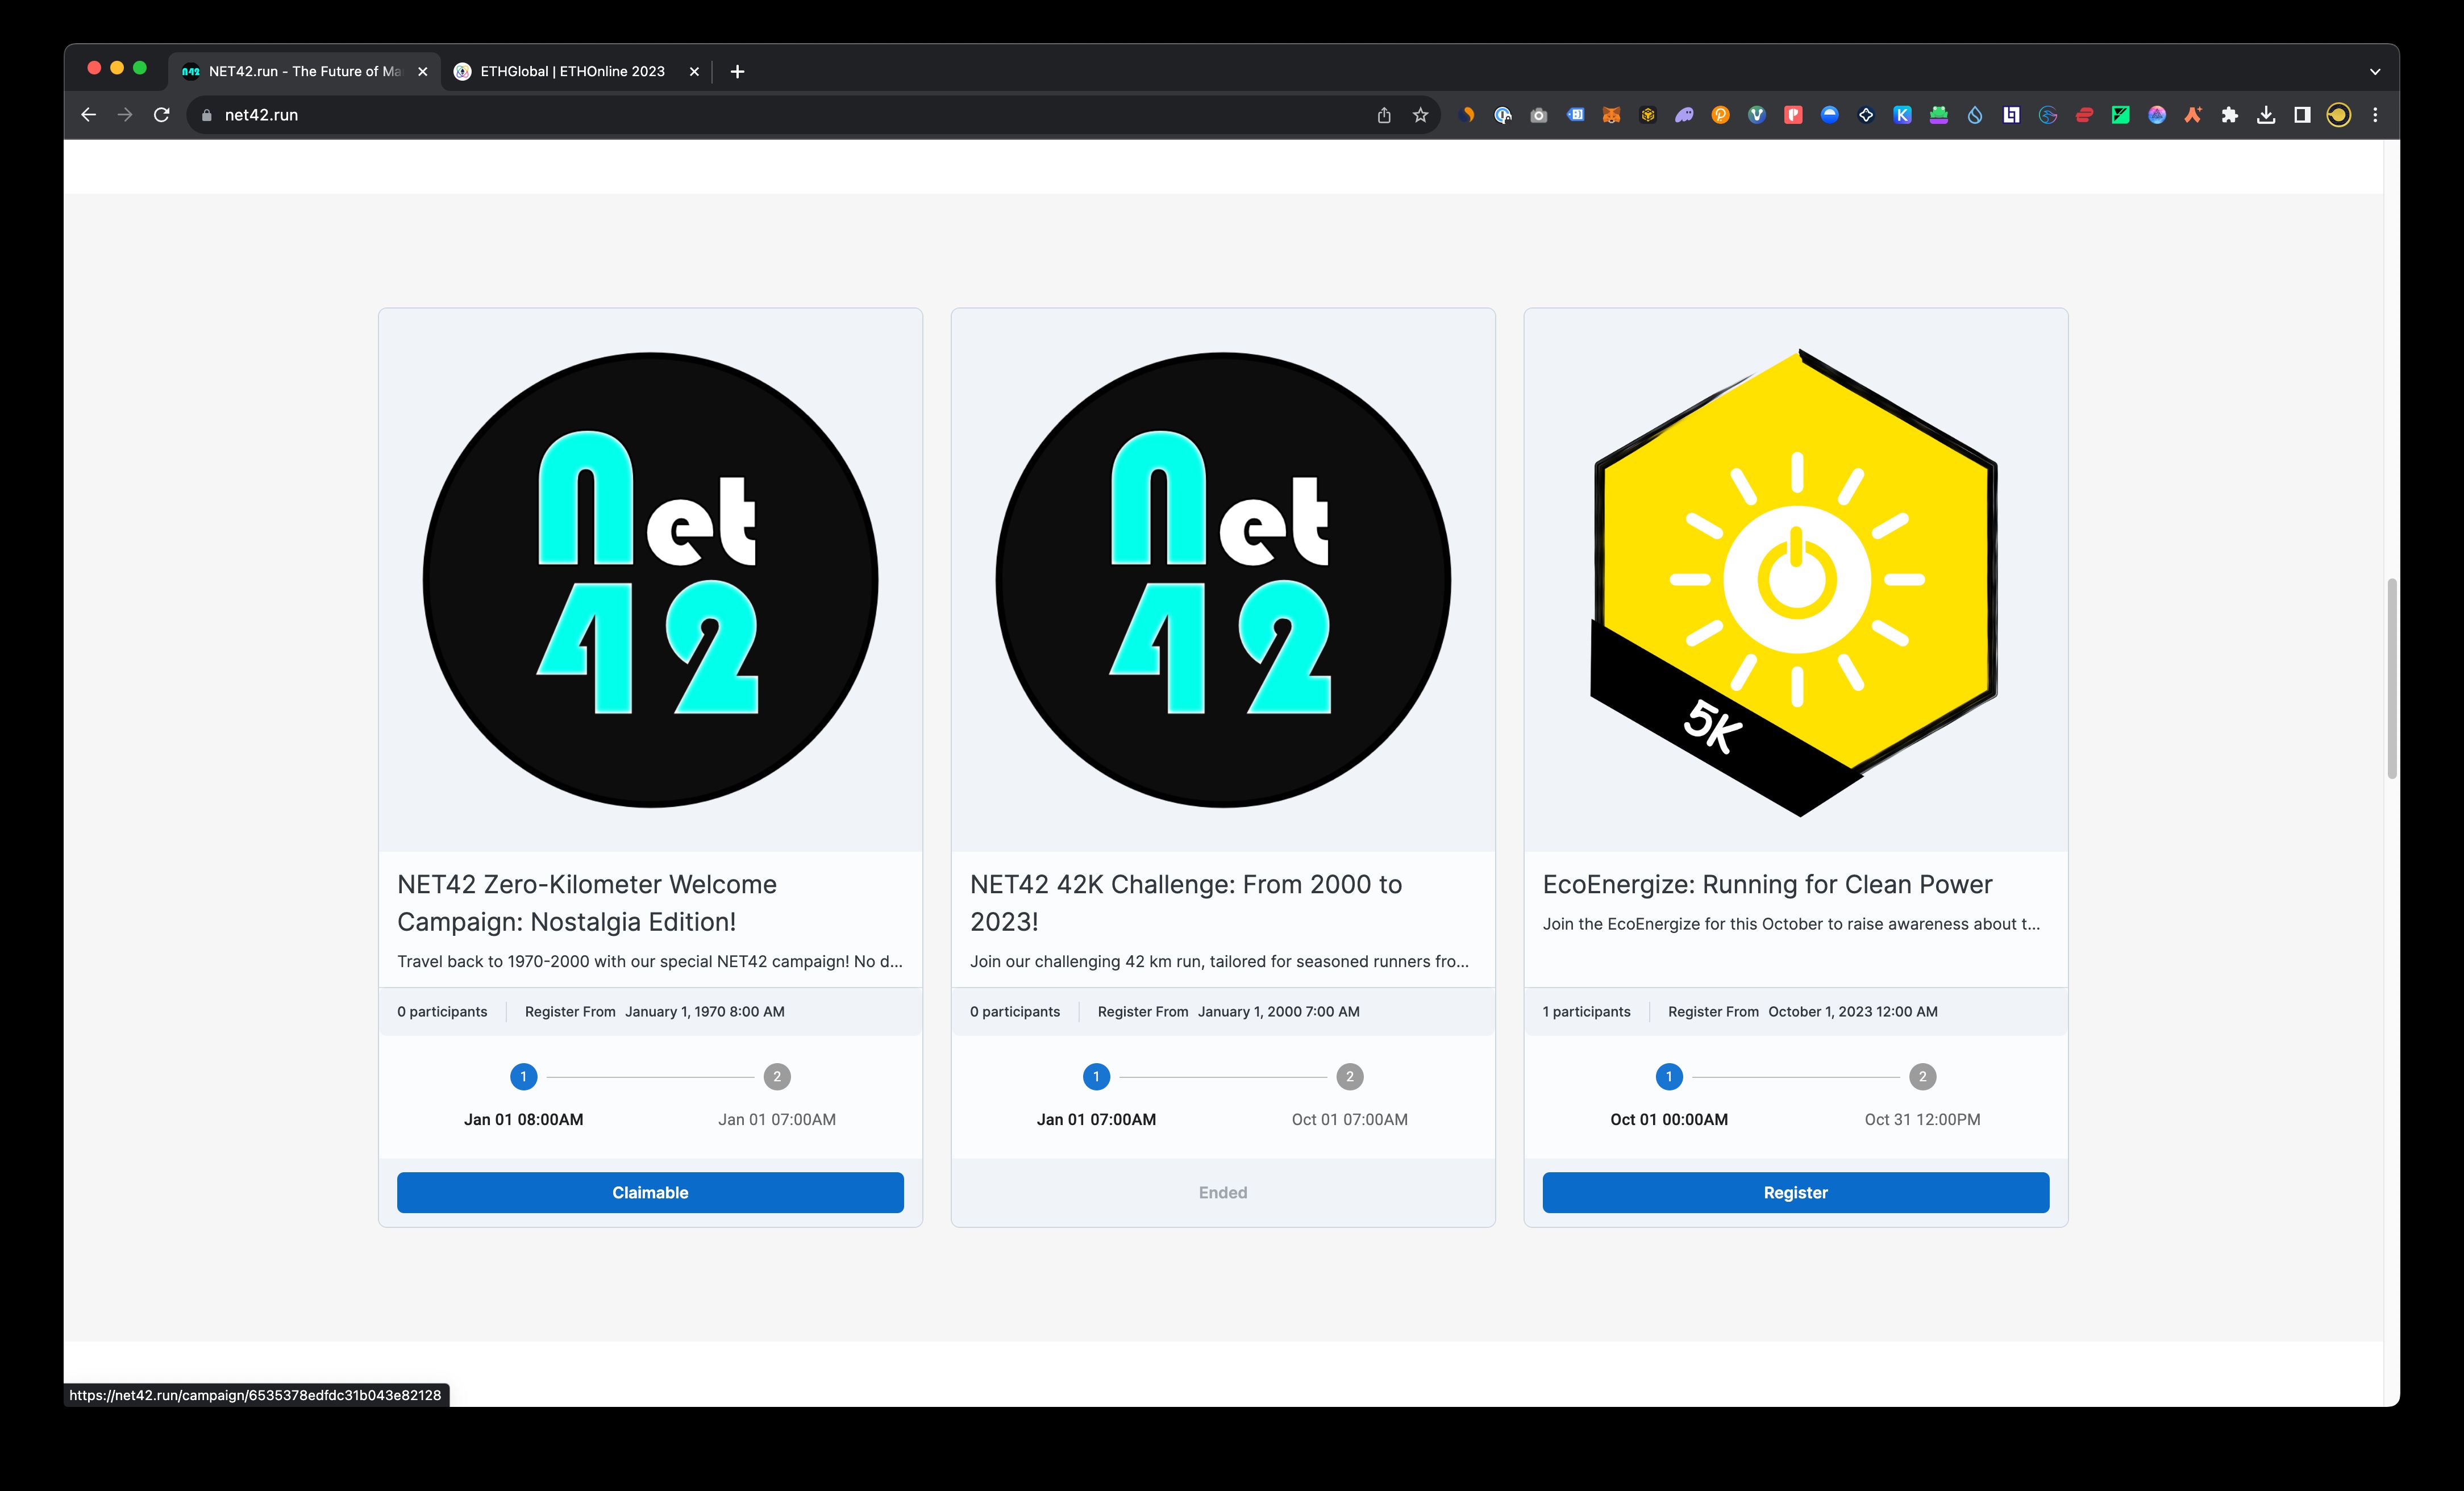
Task: Open the green frog extension
Action: [x=1938, y=115]
